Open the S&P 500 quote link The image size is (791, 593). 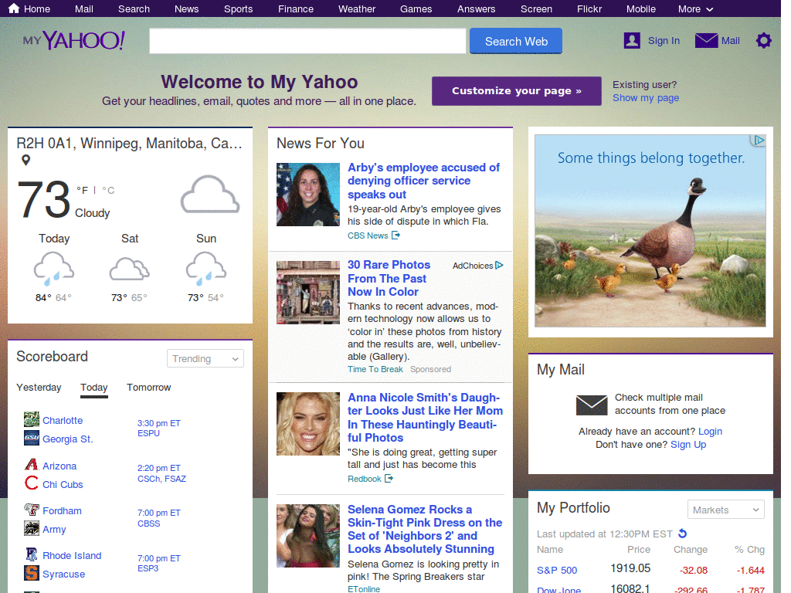(557, 570)
